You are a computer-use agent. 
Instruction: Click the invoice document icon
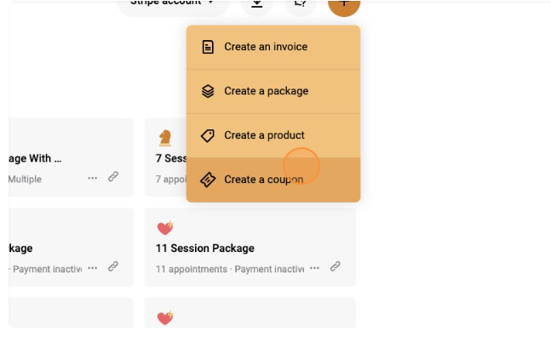pyautogui.click(x=208, y=47)
